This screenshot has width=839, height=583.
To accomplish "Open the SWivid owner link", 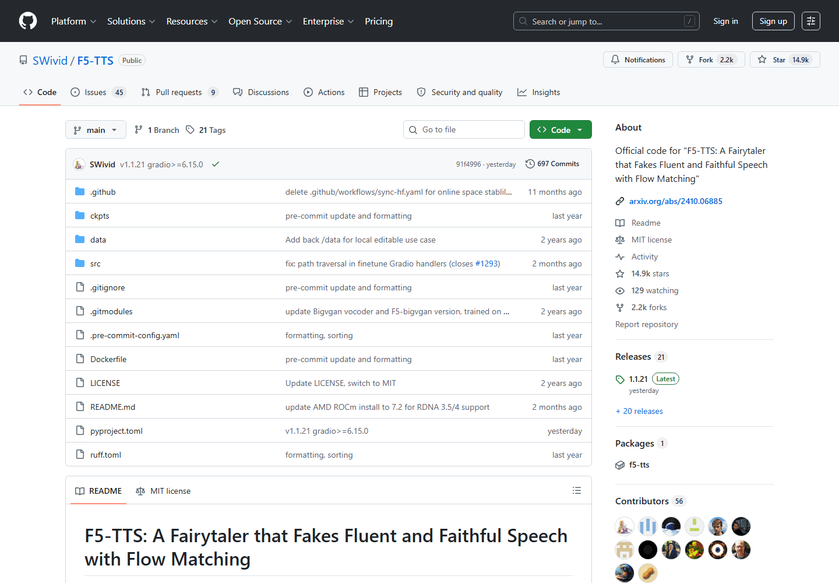I will 50,61.
